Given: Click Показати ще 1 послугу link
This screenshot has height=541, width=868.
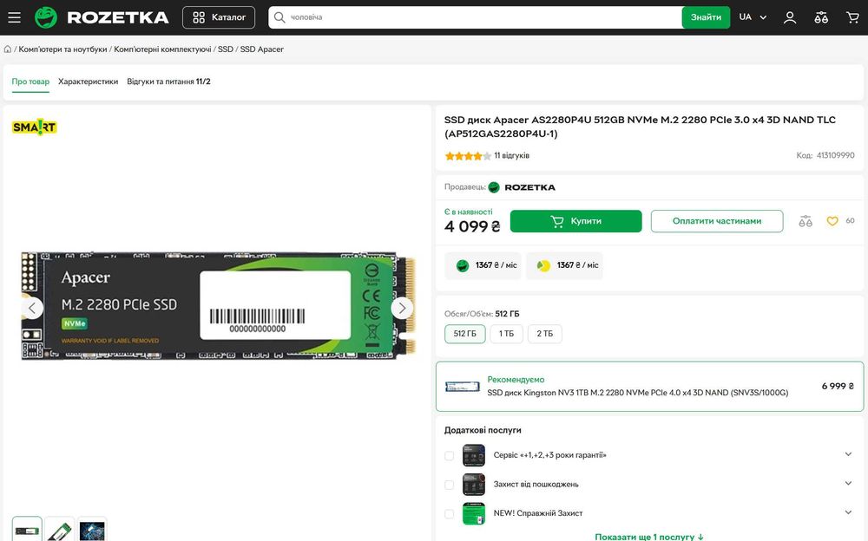Looking at the screenshot, I should [649, 537].
